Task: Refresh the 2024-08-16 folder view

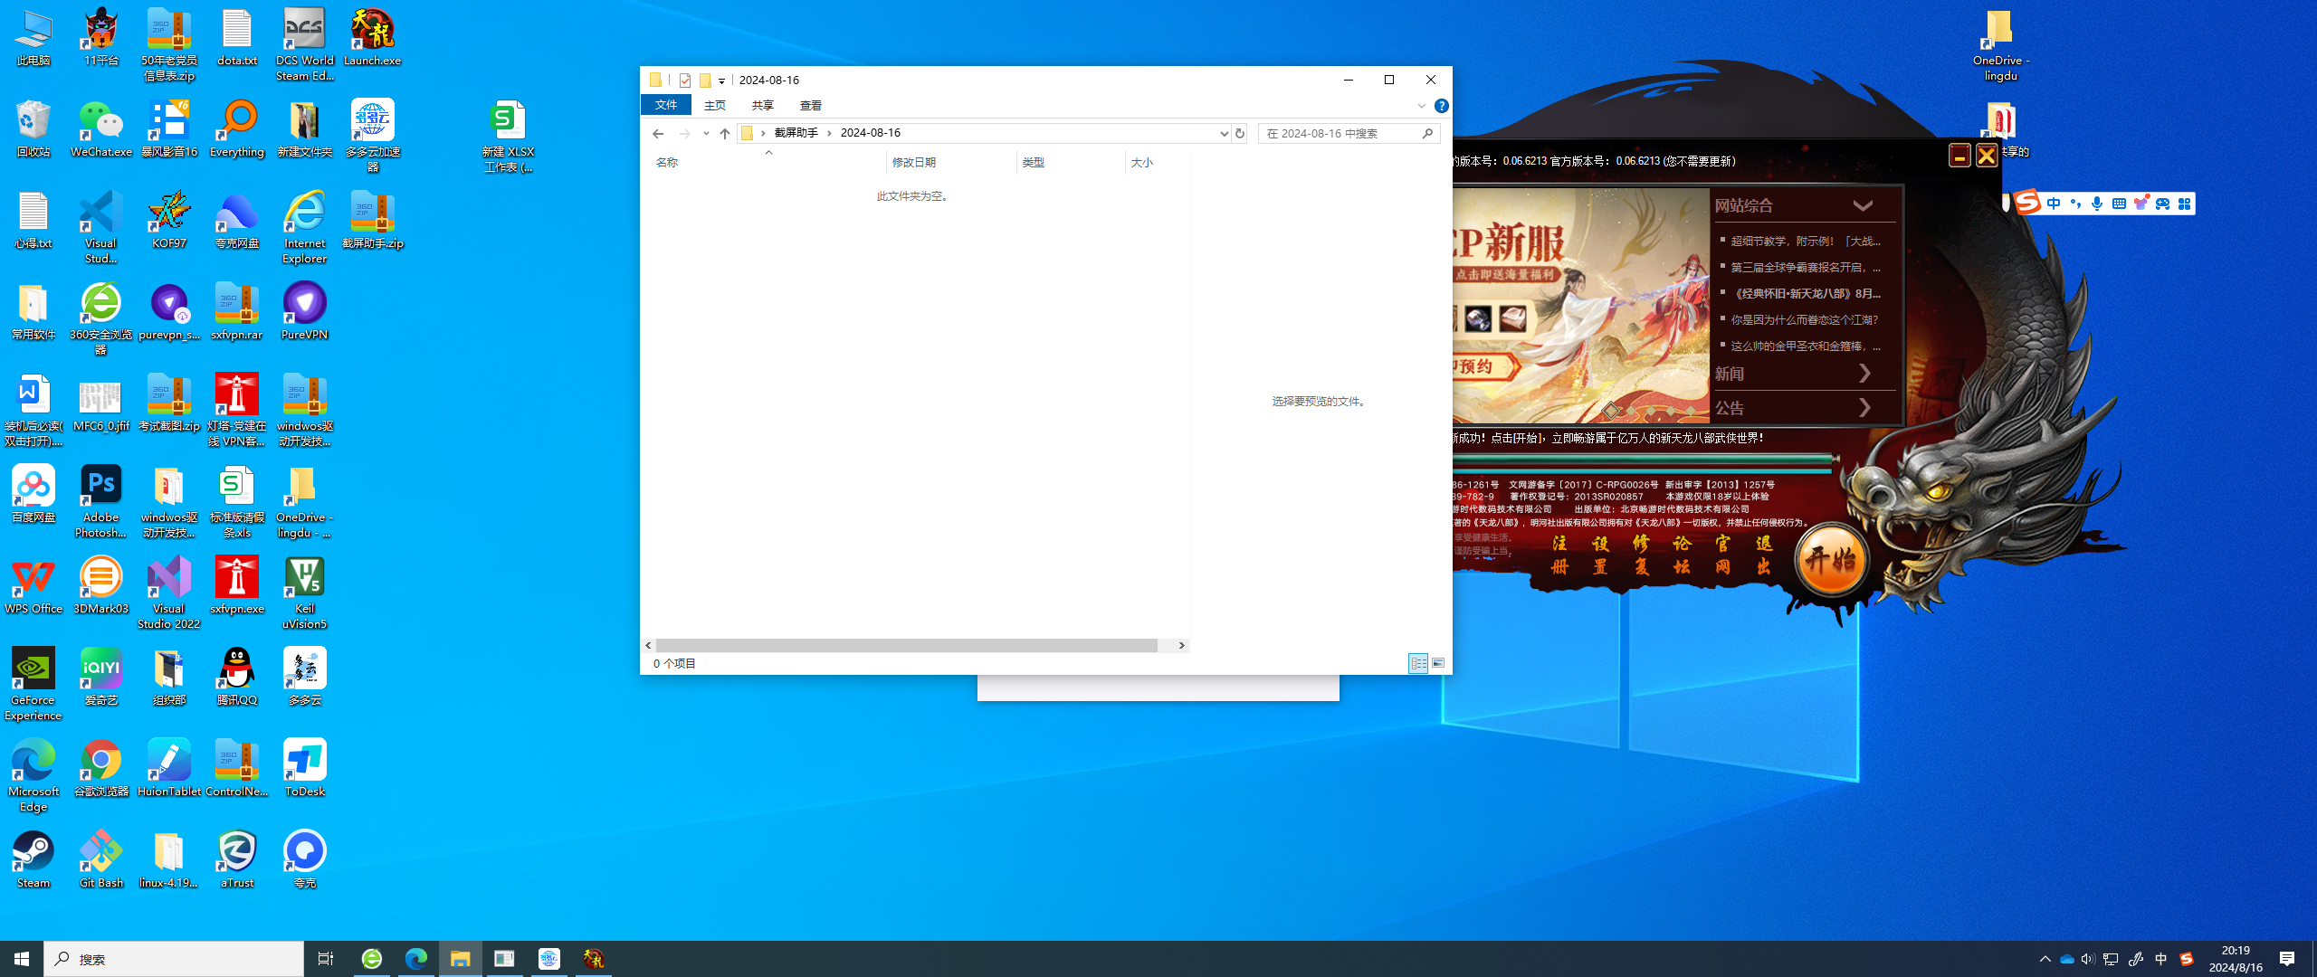Action: [x=1240, y=133]
